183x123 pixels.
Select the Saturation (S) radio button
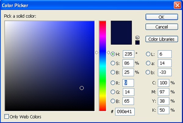113,63
